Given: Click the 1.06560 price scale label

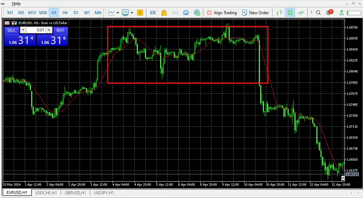Looking at the screenshot, I should [352, 159].
